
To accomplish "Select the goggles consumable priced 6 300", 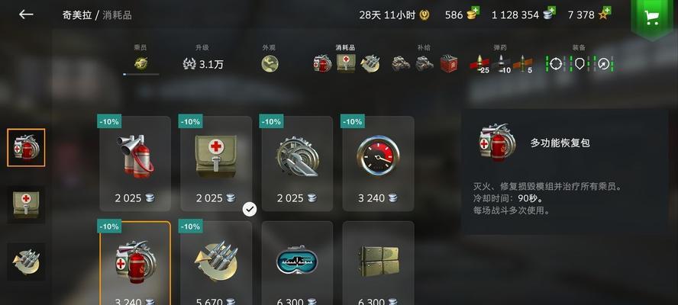I will 298,263.
